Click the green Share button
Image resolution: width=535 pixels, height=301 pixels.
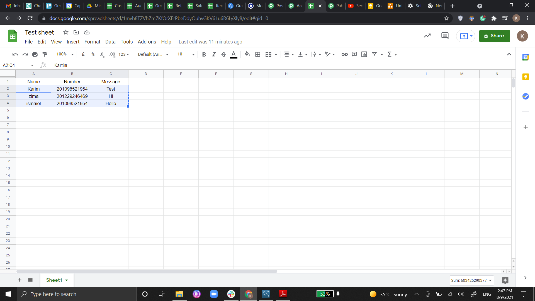[x=494, y=36]
